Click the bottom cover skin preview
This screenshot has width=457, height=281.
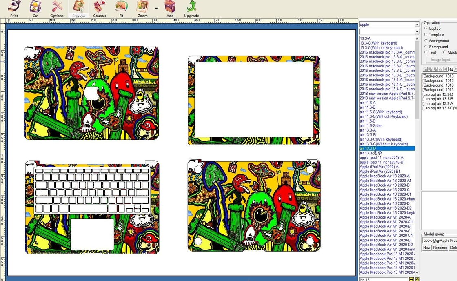point(254,205)
